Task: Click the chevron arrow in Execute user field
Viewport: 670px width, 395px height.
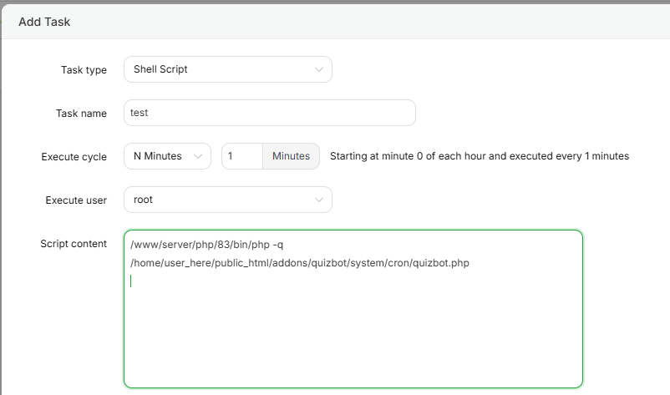Action: tap(319, 200)
